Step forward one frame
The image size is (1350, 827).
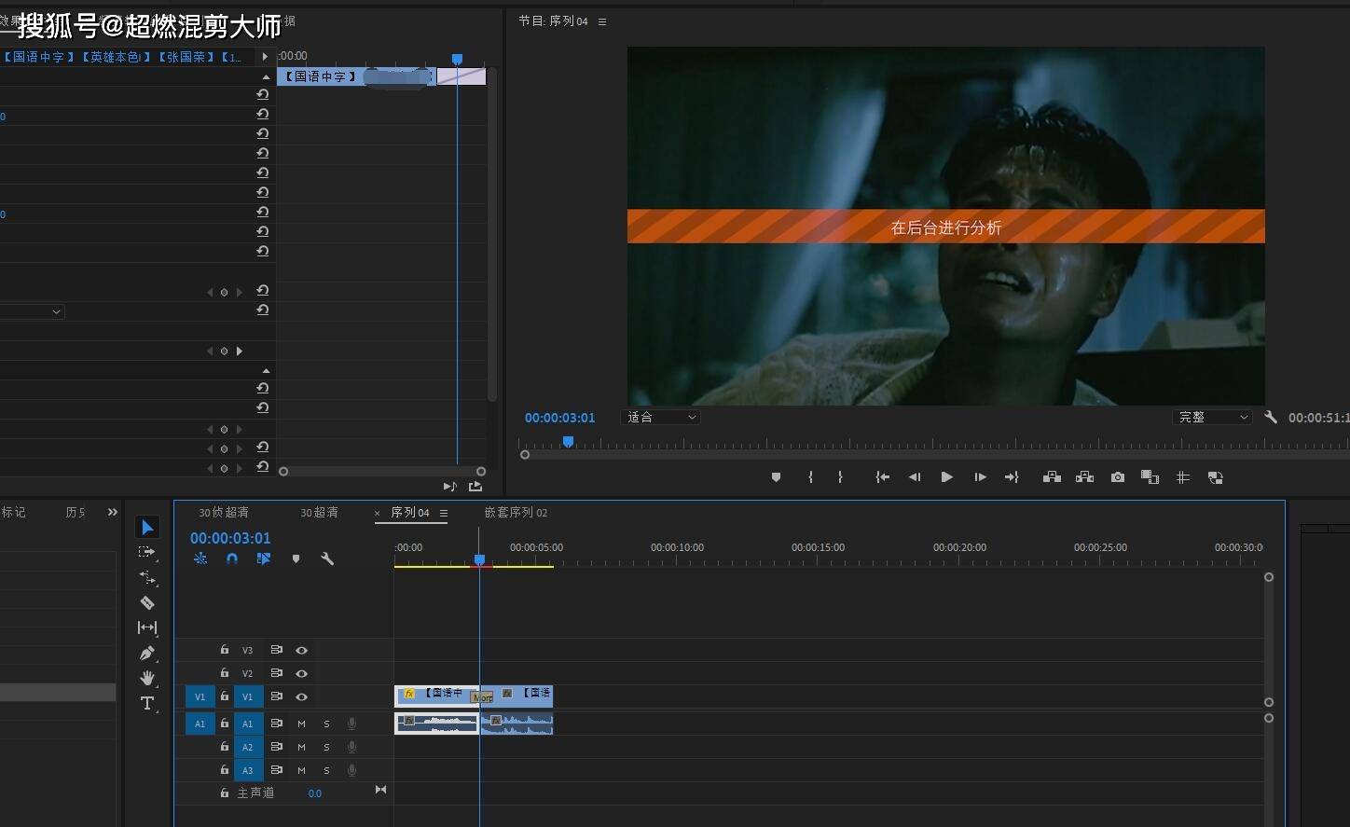click(x=980, y=477)
